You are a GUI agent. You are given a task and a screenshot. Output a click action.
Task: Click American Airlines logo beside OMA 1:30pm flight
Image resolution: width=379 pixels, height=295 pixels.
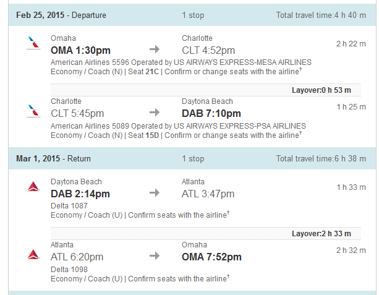pyautogui.click(x=33, y=43)
